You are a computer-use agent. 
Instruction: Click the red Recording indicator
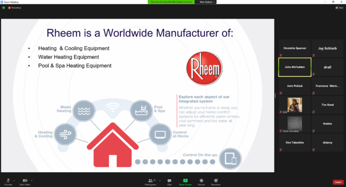(14, 8)
